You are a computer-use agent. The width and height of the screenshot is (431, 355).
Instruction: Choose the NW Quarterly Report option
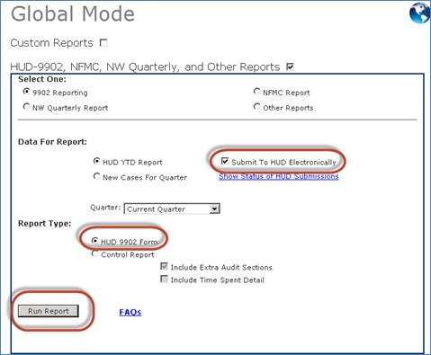tap(26, 106)
